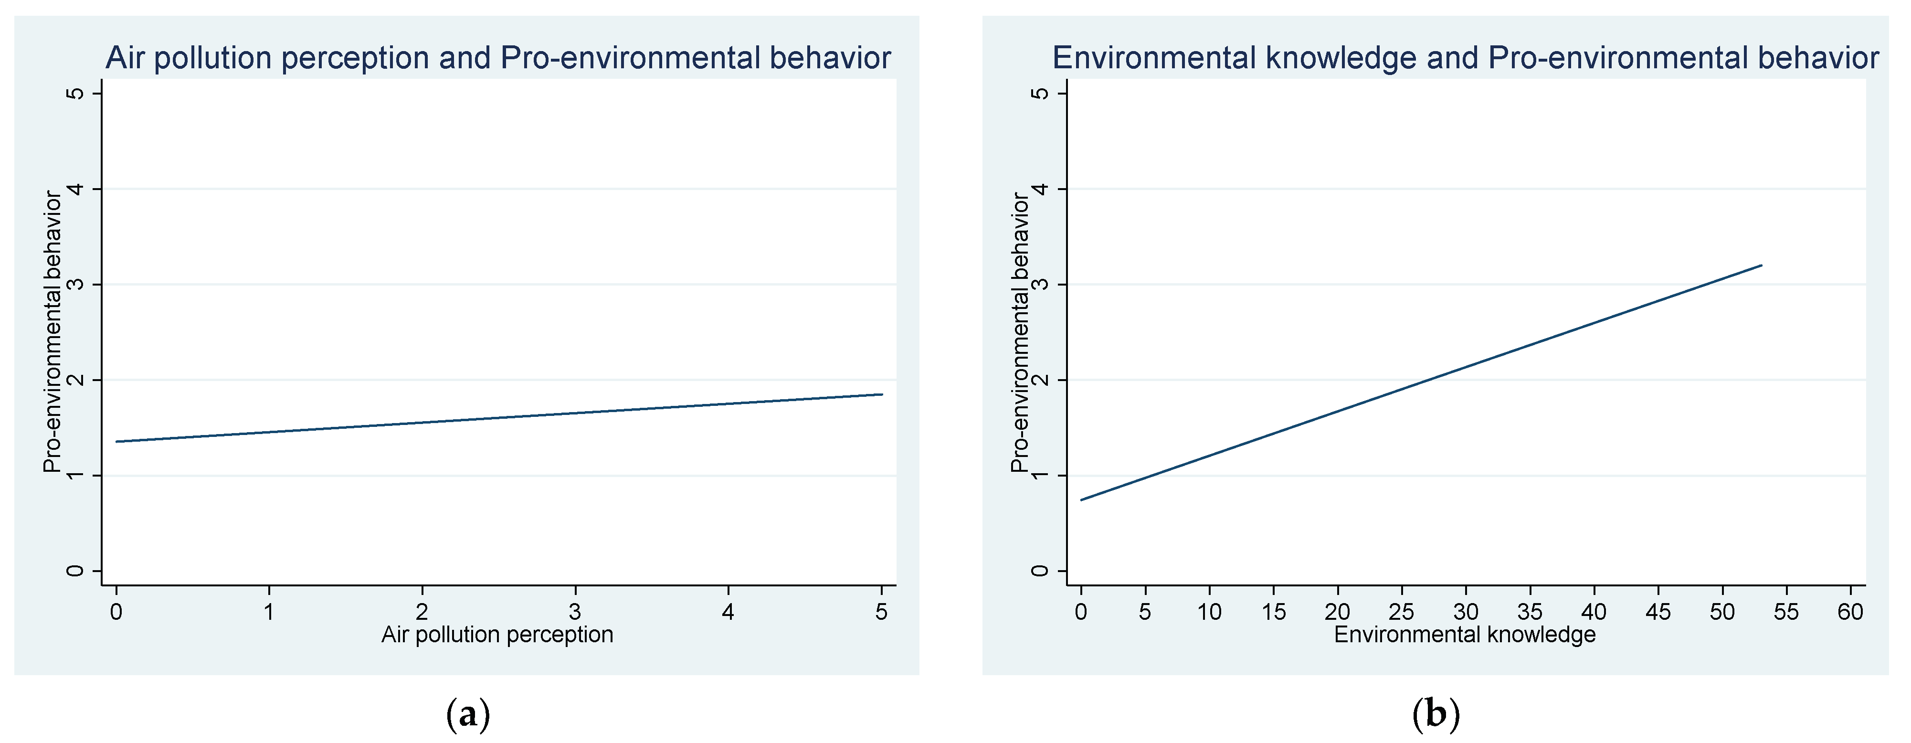Click the 'Air pollution perception' x-axis label

(x=497, y=635)
